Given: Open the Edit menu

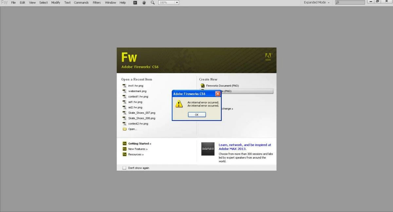Looking at the screenshot, I should click(22, 2).
